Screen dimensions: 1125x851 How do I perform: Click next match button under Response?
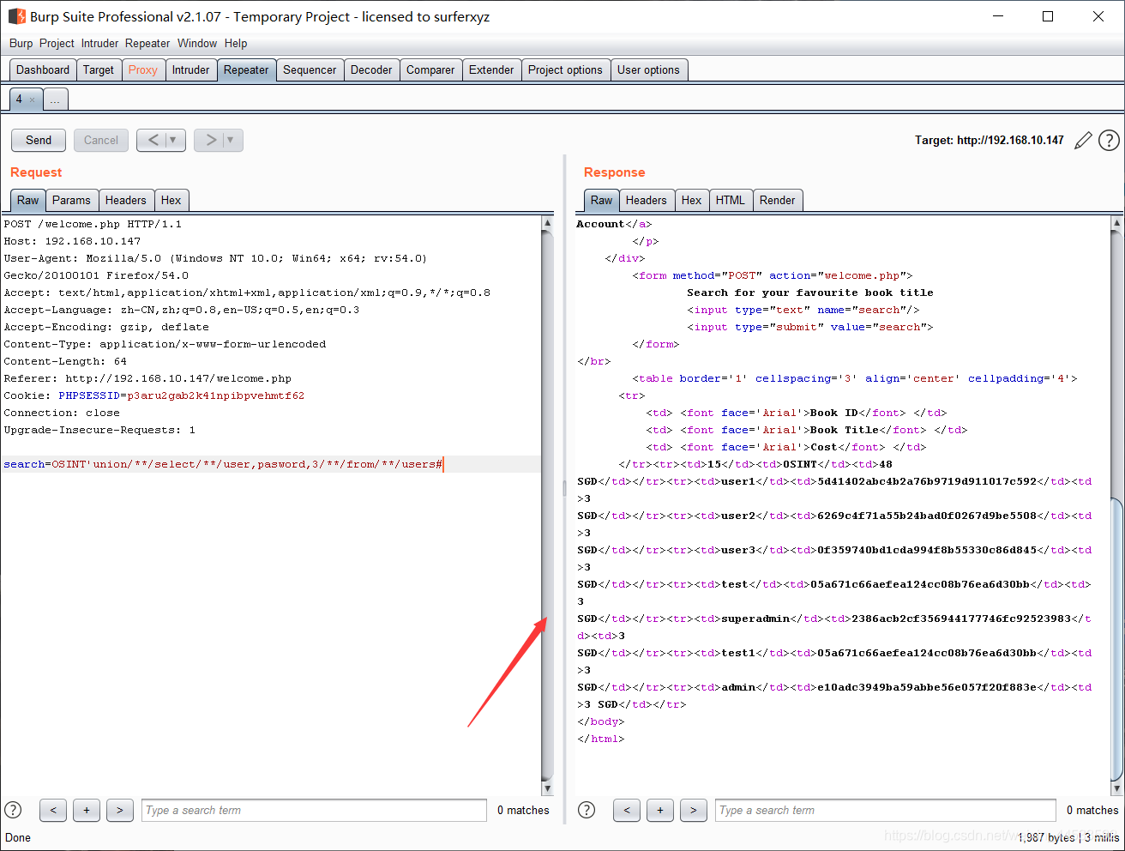(x=694, y=810)
